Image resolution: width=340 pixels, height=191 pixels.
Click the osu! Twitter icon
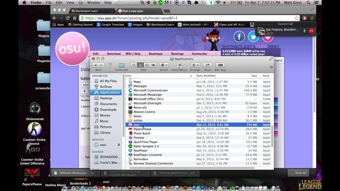pyautogui.click(x=253, y=37)
